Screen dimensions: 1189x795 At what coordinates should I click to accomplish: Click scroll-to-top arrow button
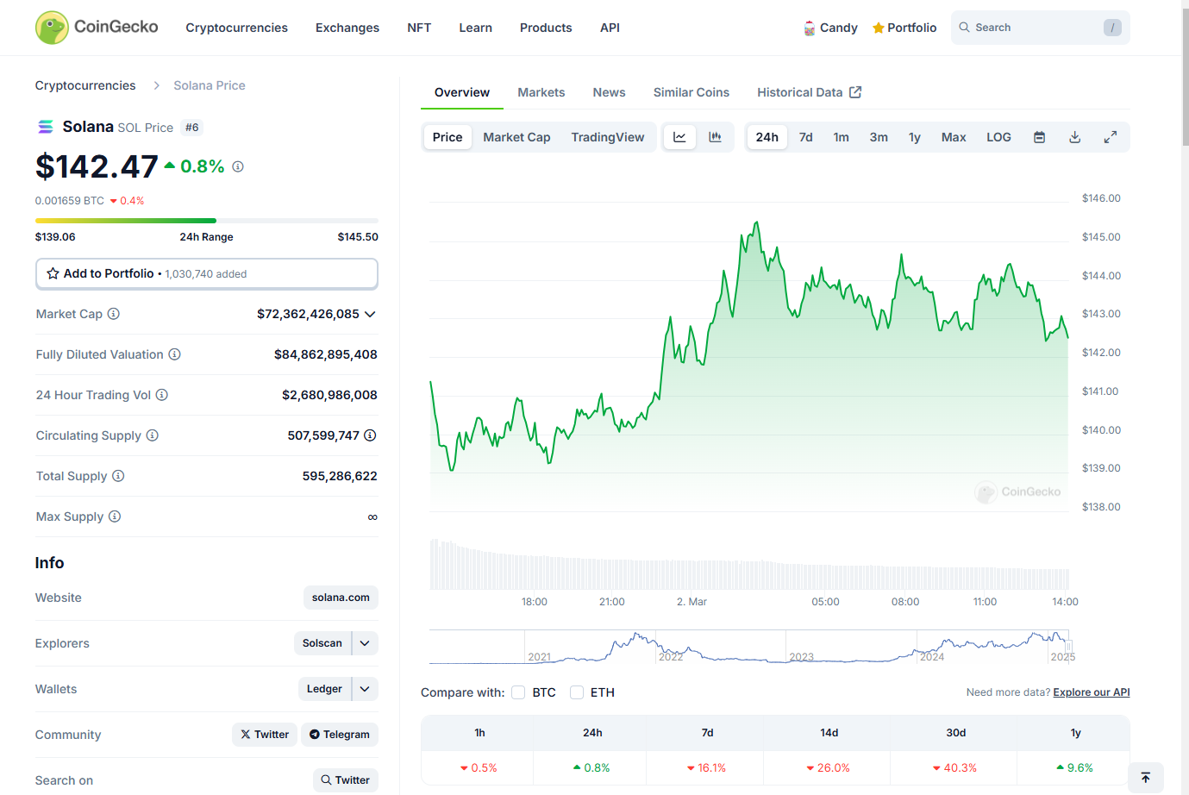(x=1146, y=778)
